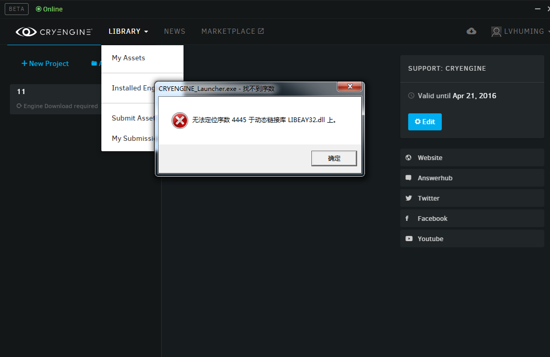
Task: Open the Website support link
Action: 472,157
